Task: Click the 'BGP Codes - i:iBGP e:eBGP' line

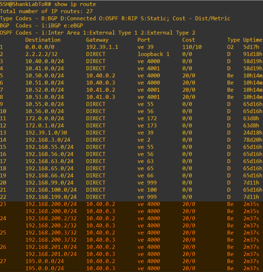Action: tap(42, 25)
